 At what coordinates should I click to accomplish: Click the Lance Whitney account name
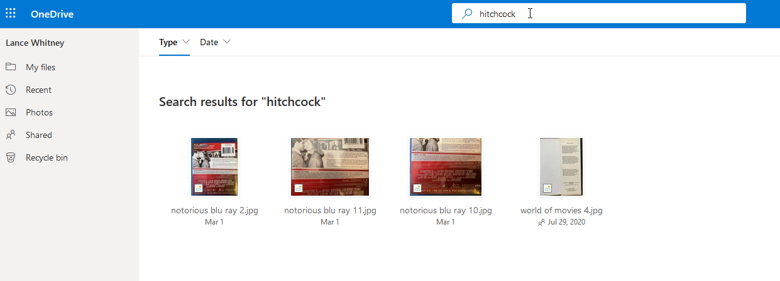tap(35, 43)
